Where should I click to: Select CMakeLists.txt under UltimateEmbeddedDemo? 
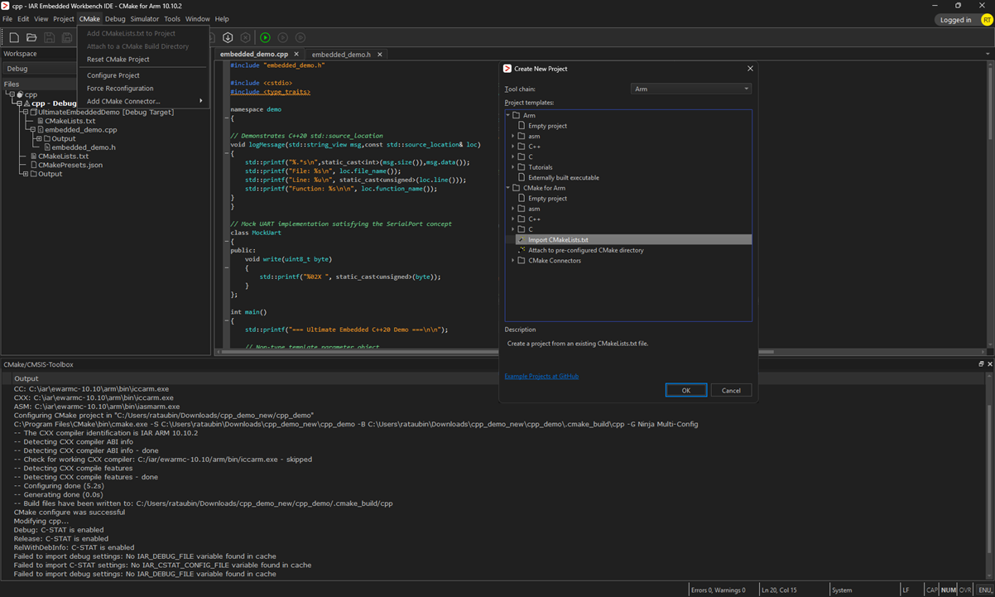pyautogui.click(x=70, y=121)
